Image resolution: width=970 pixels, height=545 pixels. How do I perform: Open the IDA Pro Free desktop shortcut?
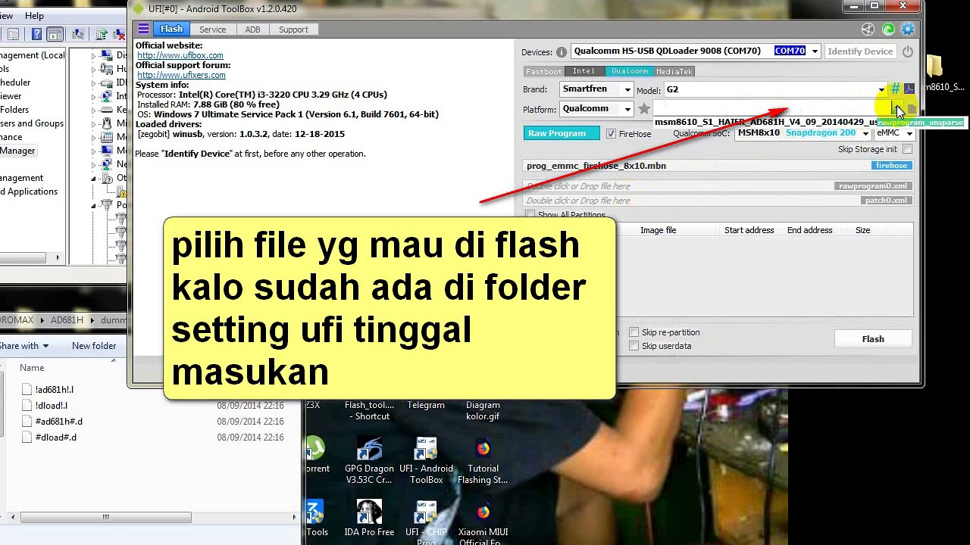369,519
